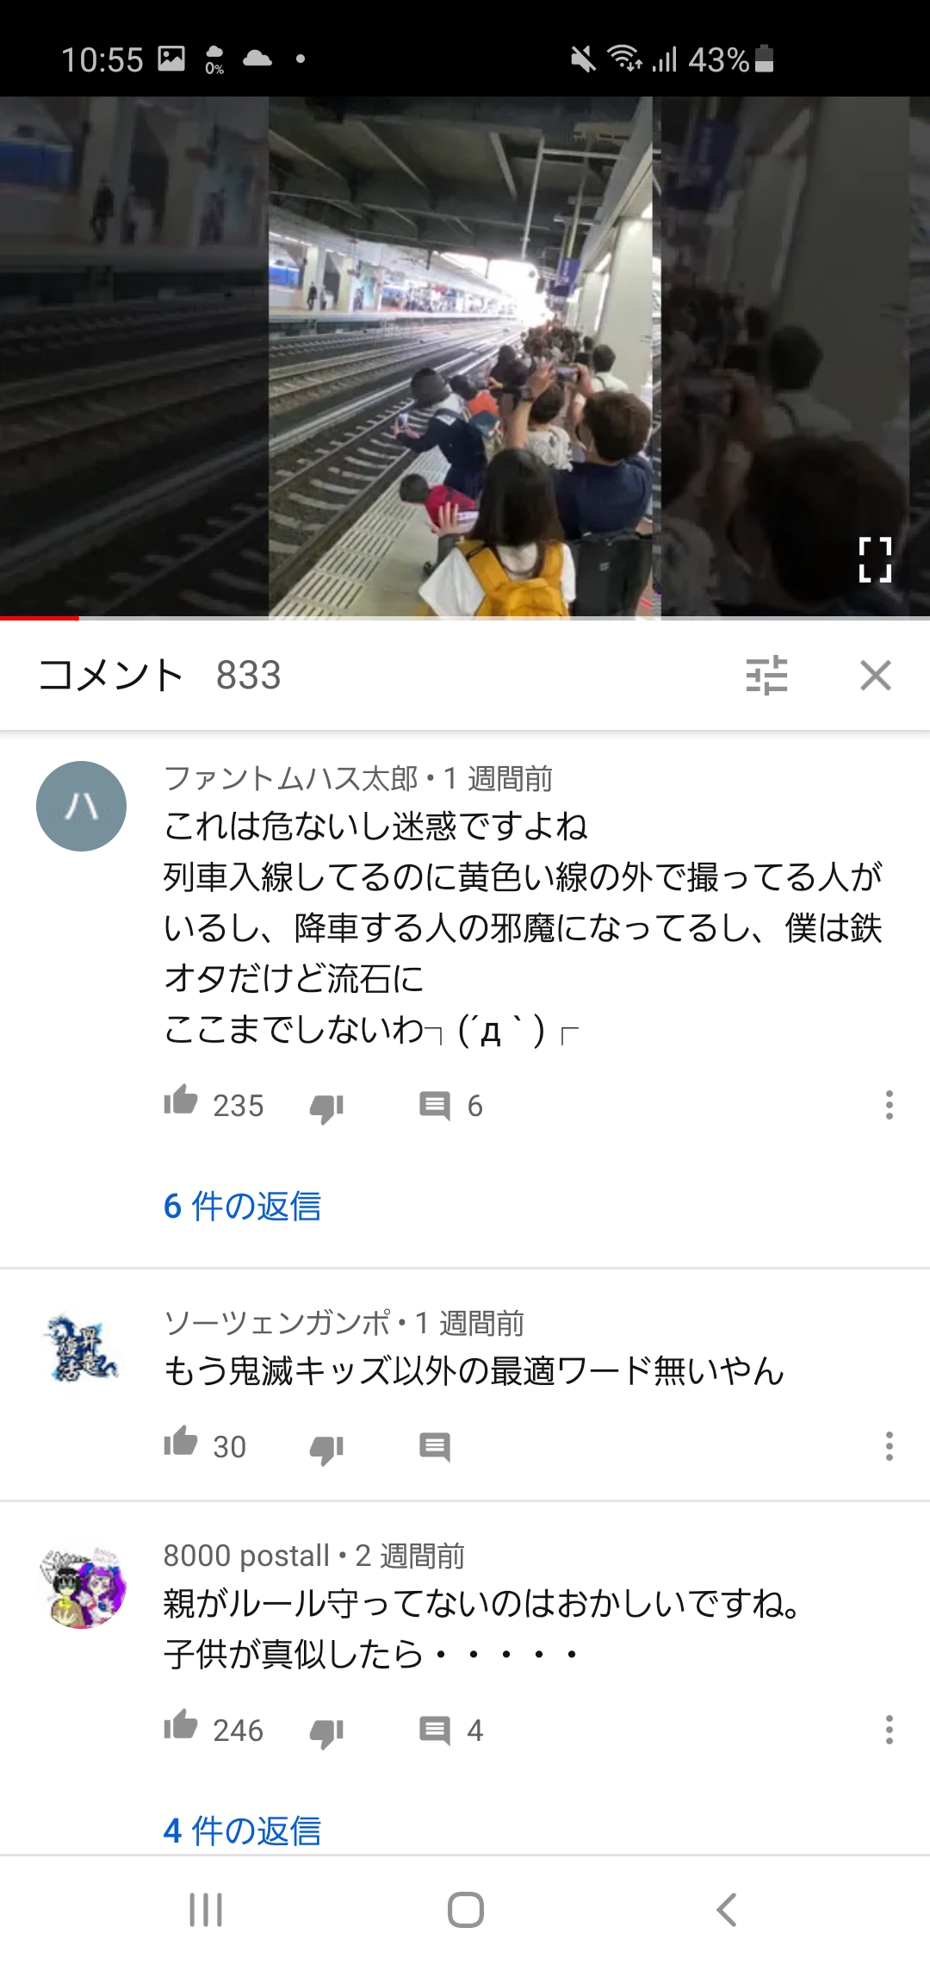Open the more options menu for 8000 postall's comment

tap(889, 1730)
